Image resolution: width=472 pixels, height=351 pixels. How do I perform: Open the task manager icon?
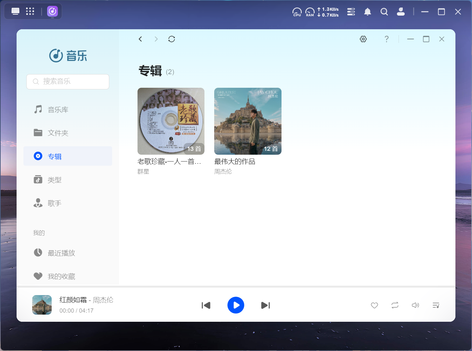point(351,12)
